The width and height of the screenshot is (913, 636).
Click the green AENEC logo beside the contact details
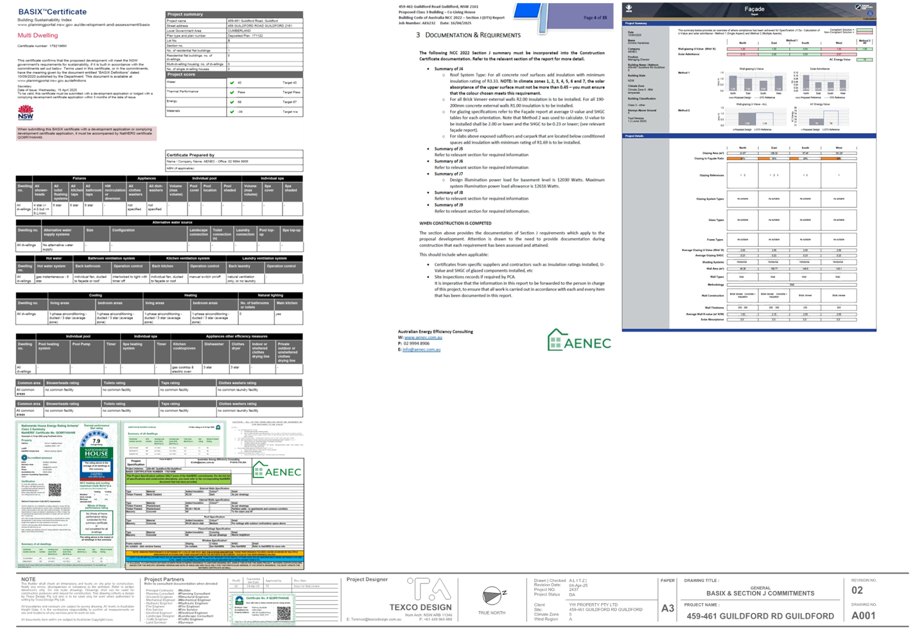coord(579,341)
